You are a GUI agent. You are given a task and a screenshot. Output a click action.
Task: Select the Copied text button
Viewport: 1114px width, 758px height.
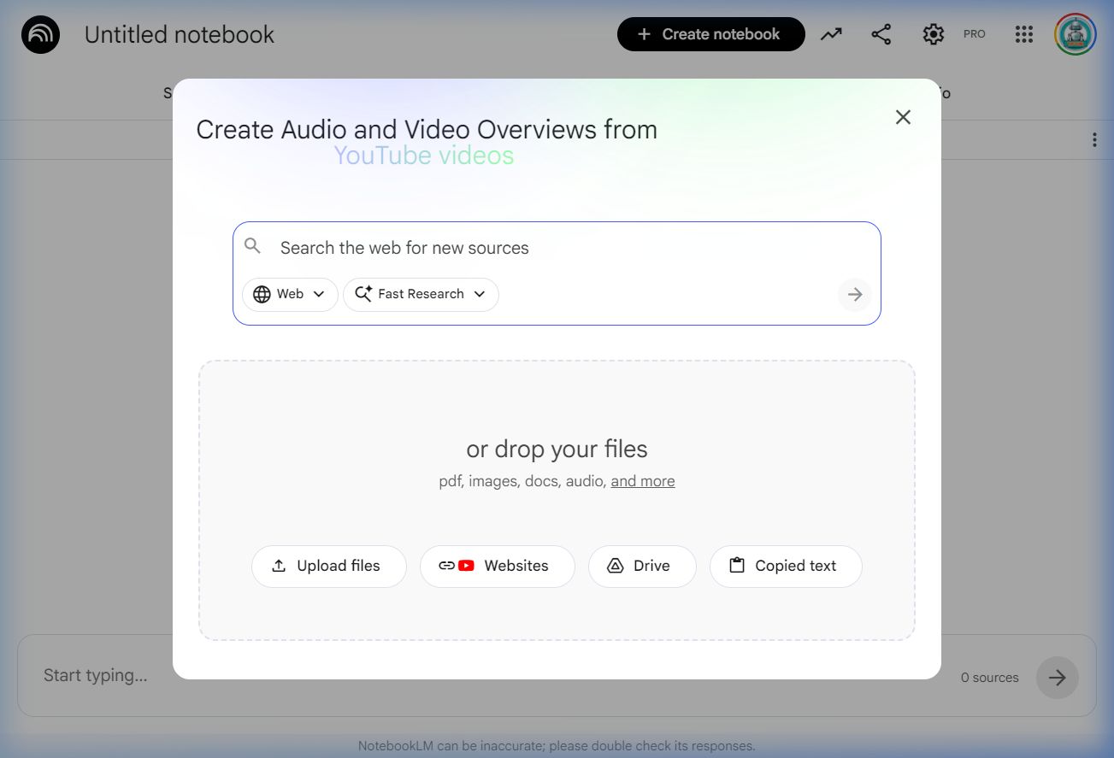[x=785, y=566]
